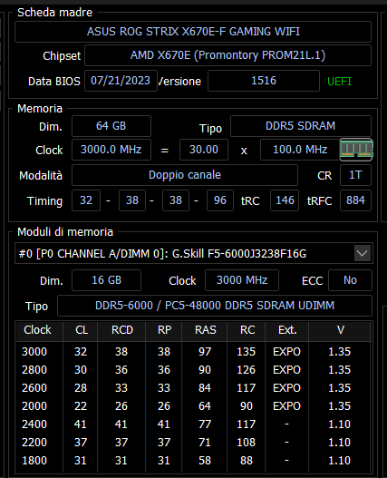The height and width of the screenshot is (478, 387).
Task: Select the 2600 clock row in table
Action: tap(194, 388)
